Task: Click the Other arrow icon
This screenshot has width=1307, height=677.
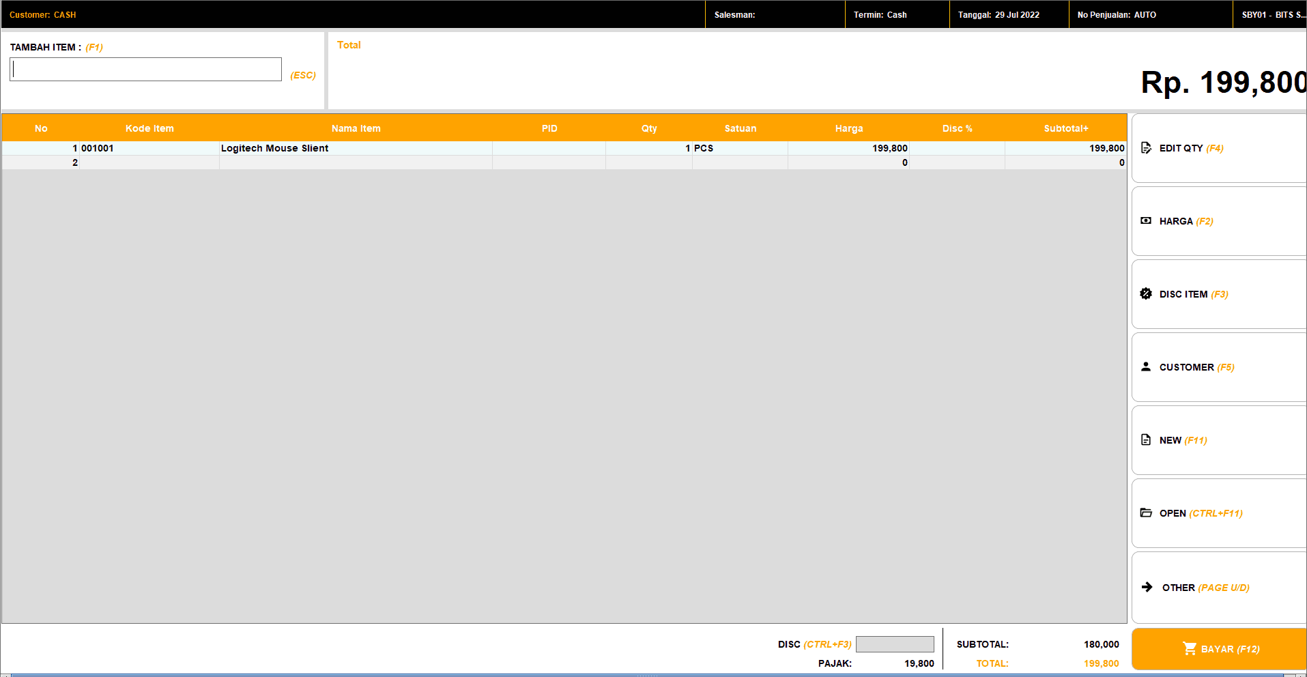Action: coord(1147,587)
